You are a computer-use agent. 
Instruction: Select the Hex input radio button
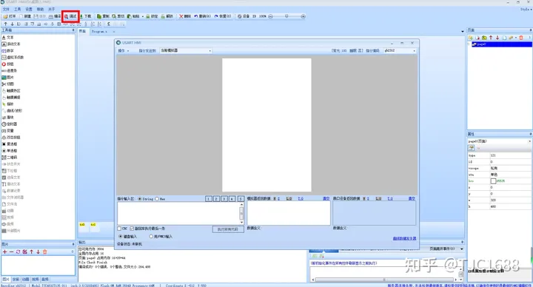(x=157, y=199)
